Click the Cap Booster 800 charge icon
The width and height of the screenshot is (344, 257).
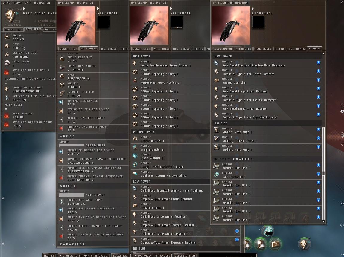pos(217,175)
